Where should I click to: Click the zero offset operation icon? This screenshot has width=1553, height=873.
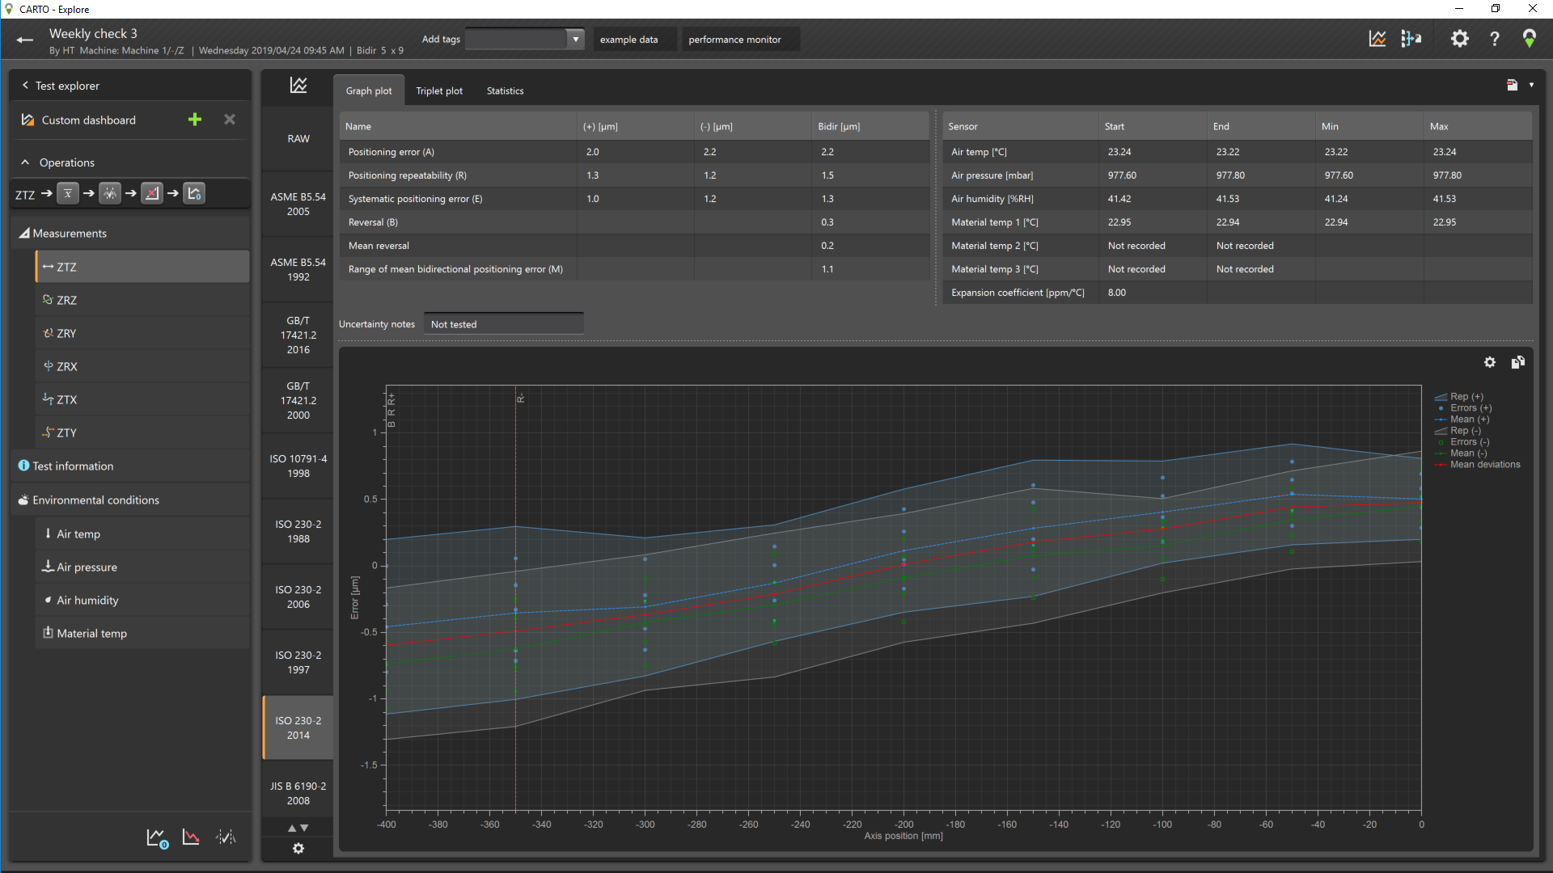coord(194,194)
